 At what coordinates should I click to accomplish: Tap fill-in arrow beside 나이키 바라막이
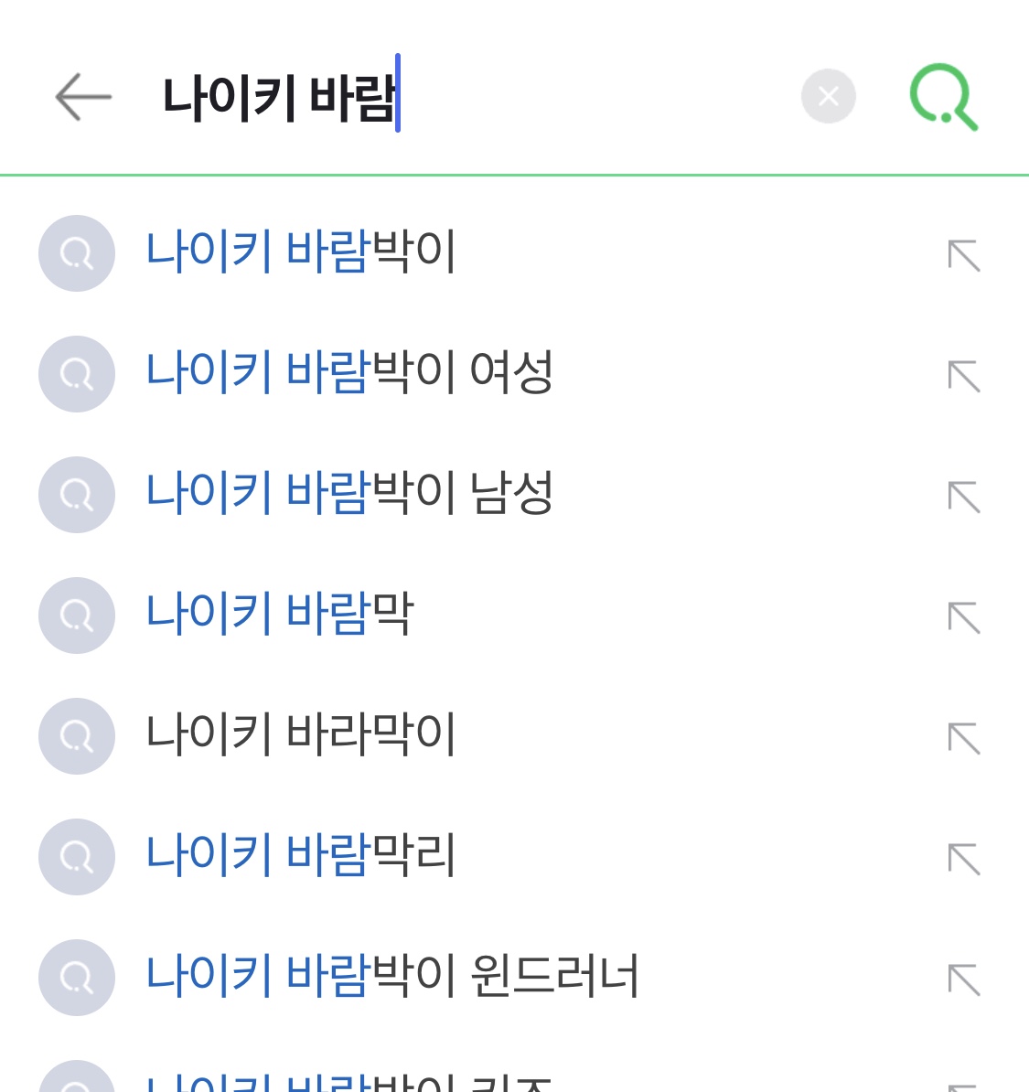pos(964,738)
